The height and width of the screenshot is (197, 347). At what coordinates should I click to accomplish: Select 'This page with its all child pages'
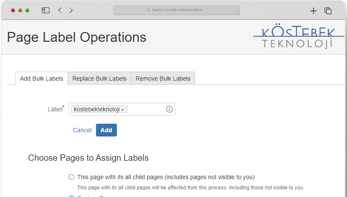pyautogui.click(x=71, y=177)
